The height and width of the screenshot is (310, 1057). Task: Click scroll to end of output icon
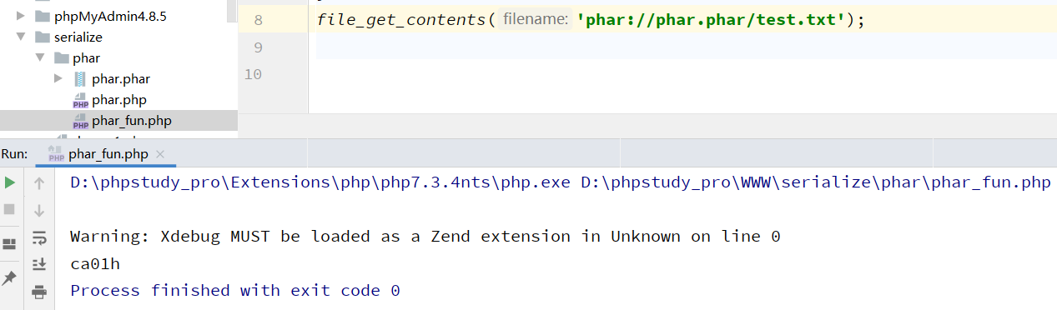click(x=39, y=264)
